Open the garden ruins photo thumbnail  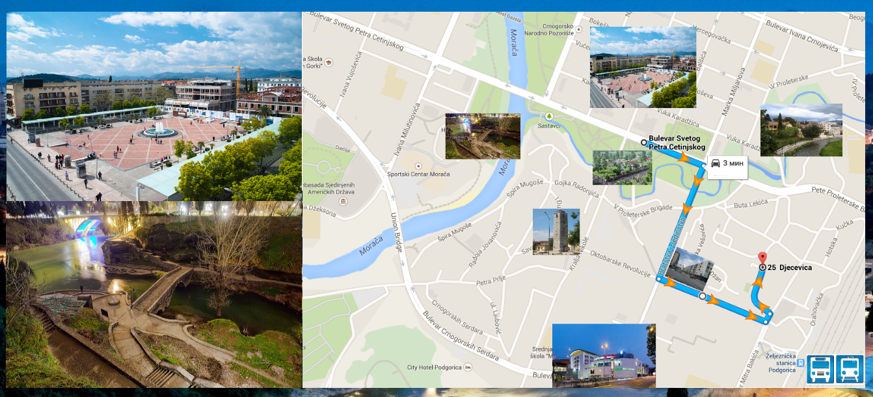(x=622, y=167)
